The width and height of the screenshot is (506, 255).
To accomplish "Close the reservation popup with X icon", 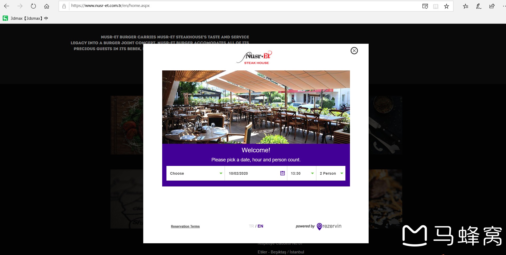I will 354,51.
